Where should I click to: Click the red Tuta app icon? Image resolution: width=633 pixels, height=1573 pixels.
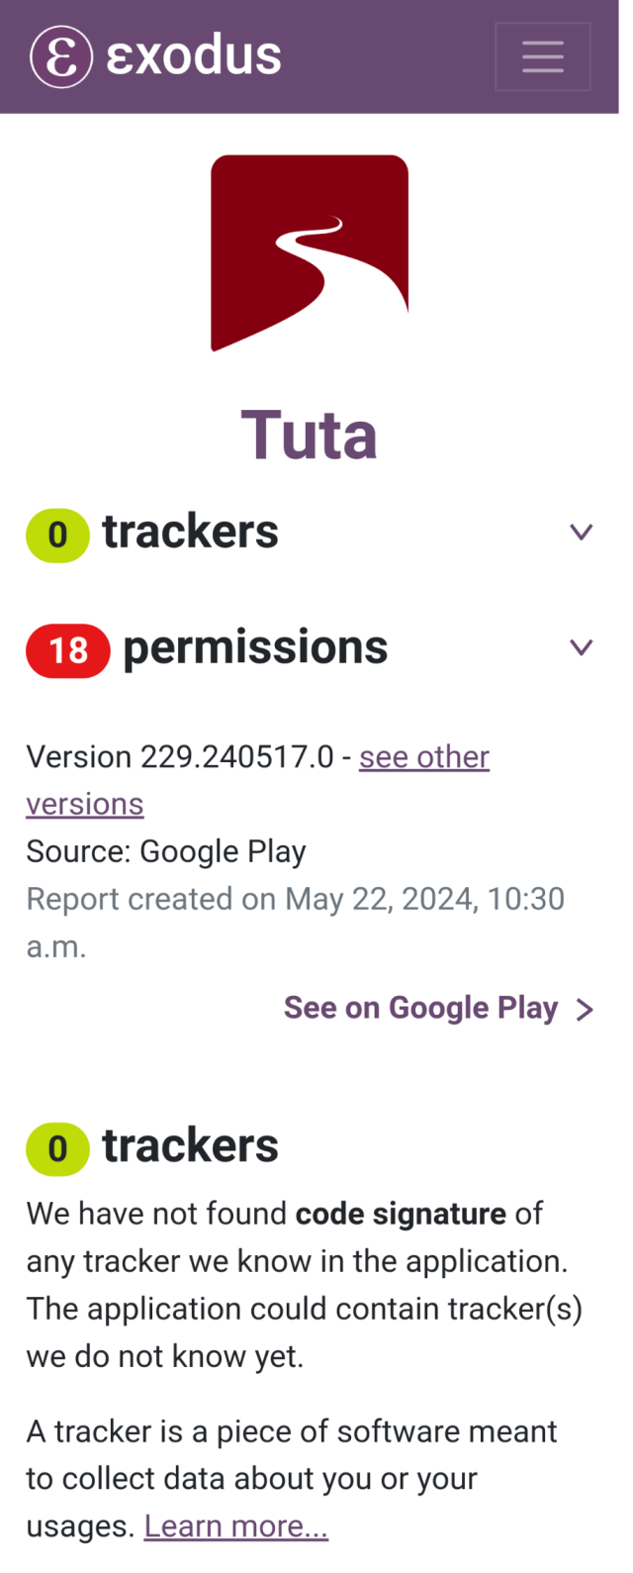310,253
